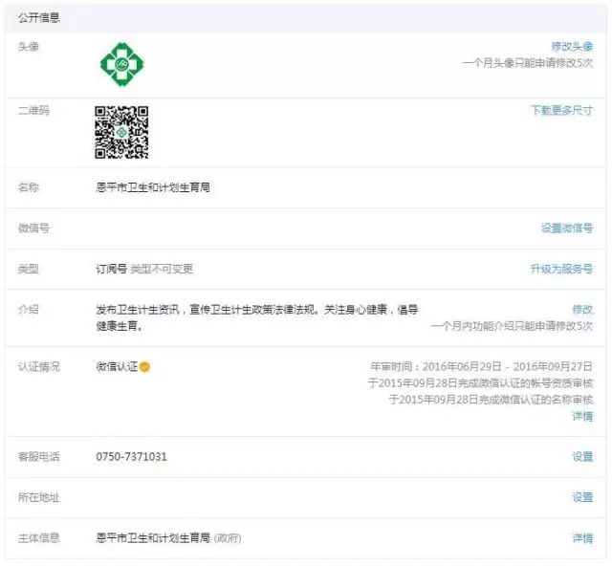Click 设置 link in 客服电话 row

pos(582,457)
